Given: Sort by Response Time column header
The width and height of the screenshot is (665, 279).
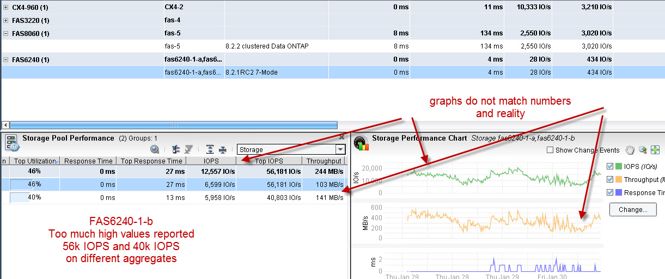Looking at the screenshot, I should (89, 161).
